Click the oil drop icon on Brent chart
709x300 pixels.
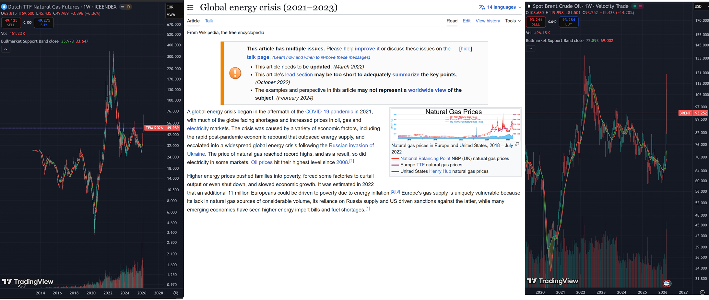pos(529,6)
